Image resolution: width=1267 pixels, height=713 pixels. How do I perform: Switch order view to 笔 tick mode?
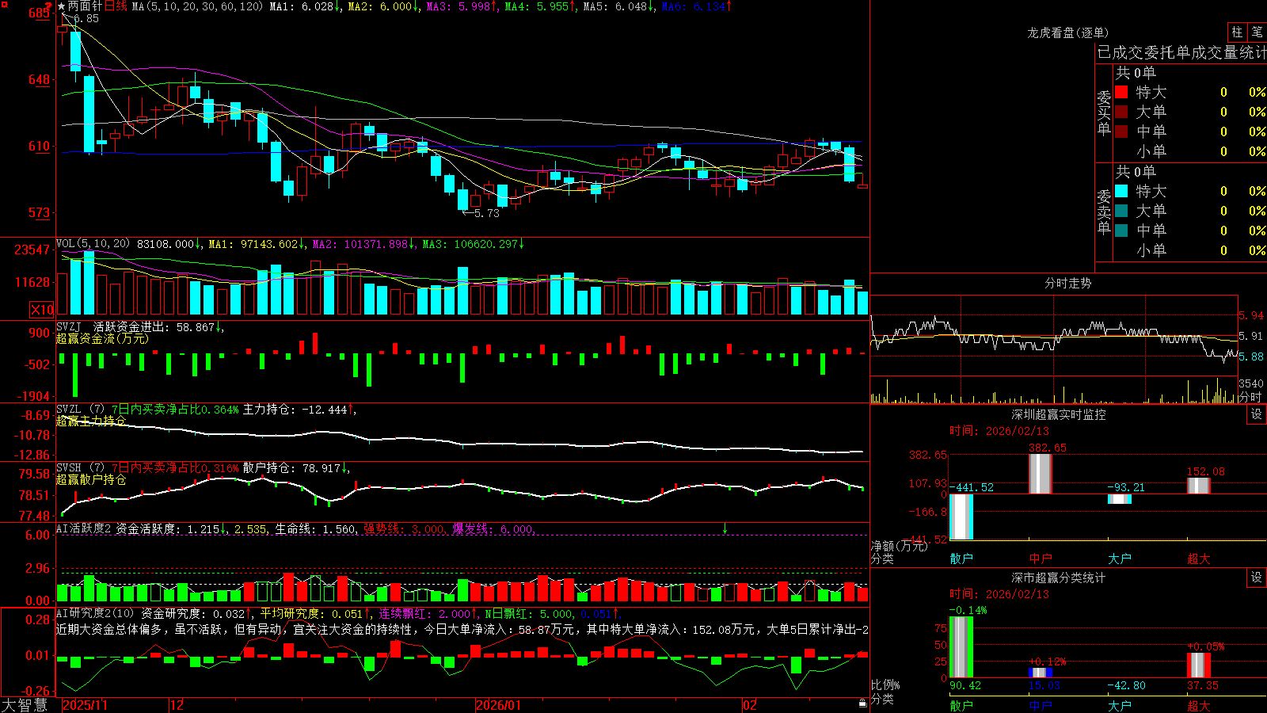click(x=1257, y=32)
